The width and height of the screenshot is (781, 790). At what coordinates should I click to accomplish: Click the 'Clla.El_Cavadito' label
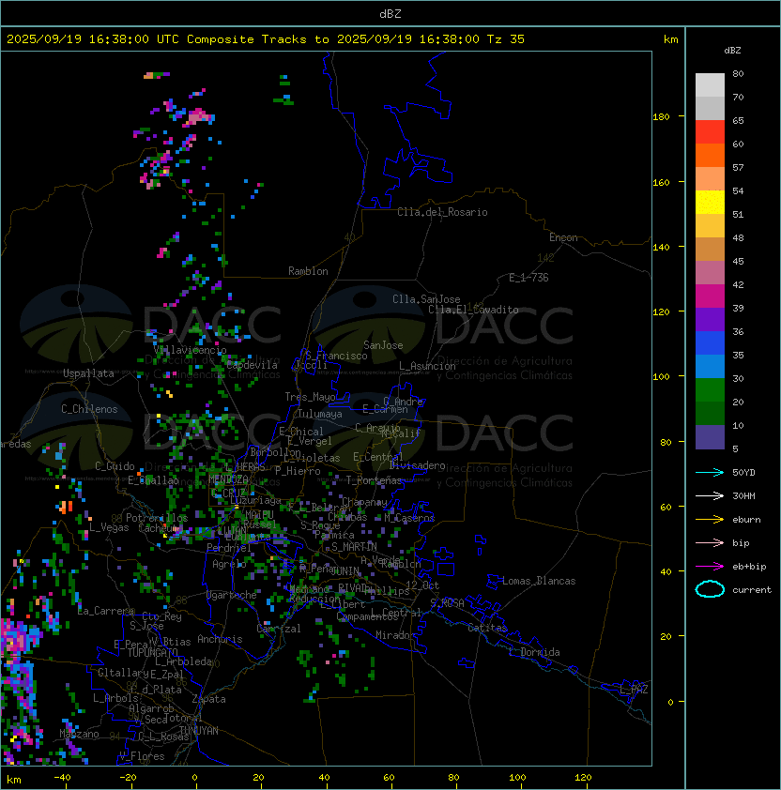(473, 310)
